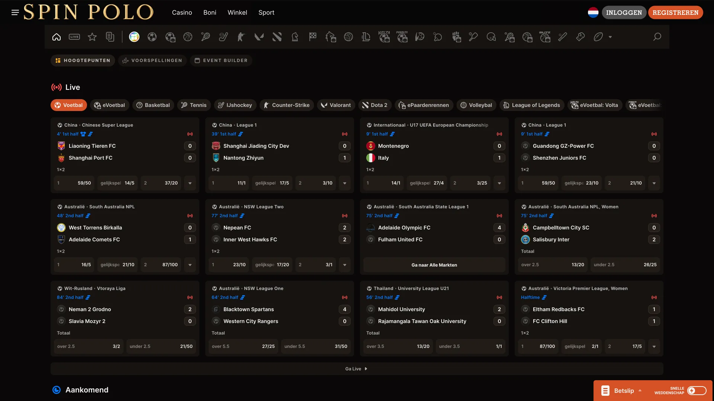Expand more sports dropdown arrow in toolbar
714x401 pixels.
[x=610, y=37]
